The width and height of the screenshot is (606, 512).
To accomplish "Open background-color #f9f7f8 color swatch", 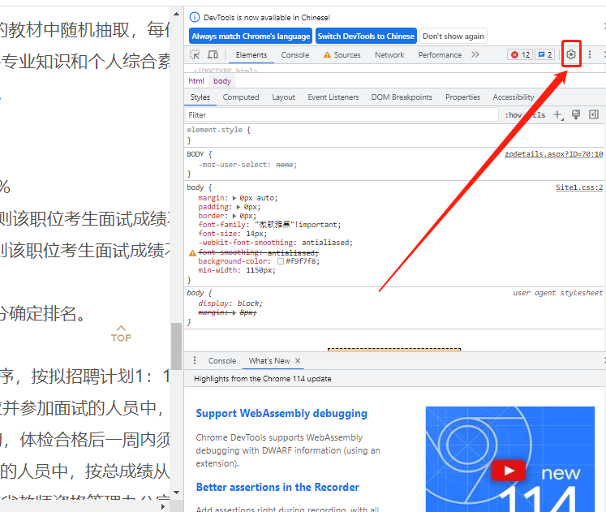I will 281,261.
